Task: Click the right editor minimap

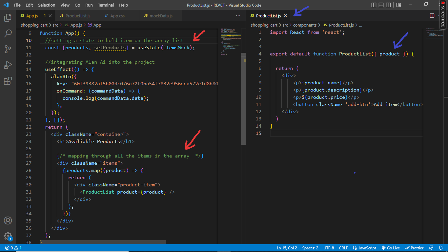Action: (x=434, y=33)
